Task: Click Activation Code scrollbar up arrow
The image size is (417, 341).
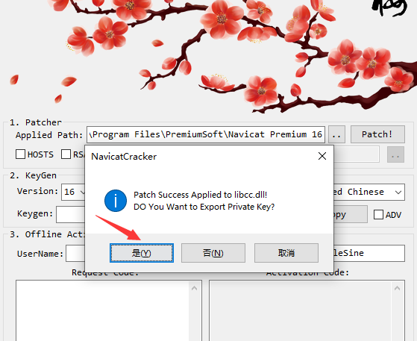Action: click(398, 288)
